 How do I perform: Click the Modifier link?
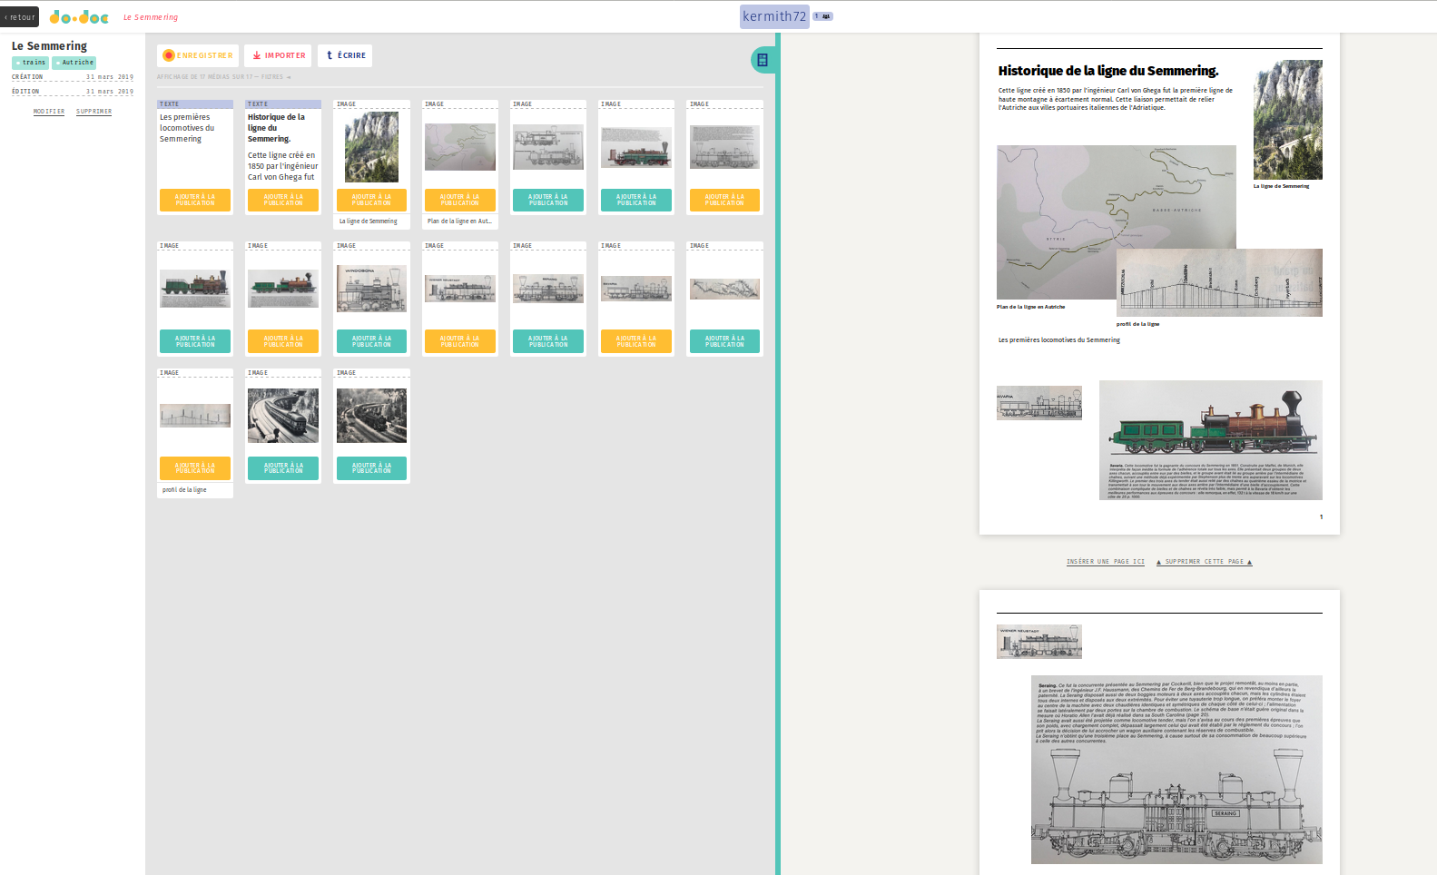tap(49, 112)
